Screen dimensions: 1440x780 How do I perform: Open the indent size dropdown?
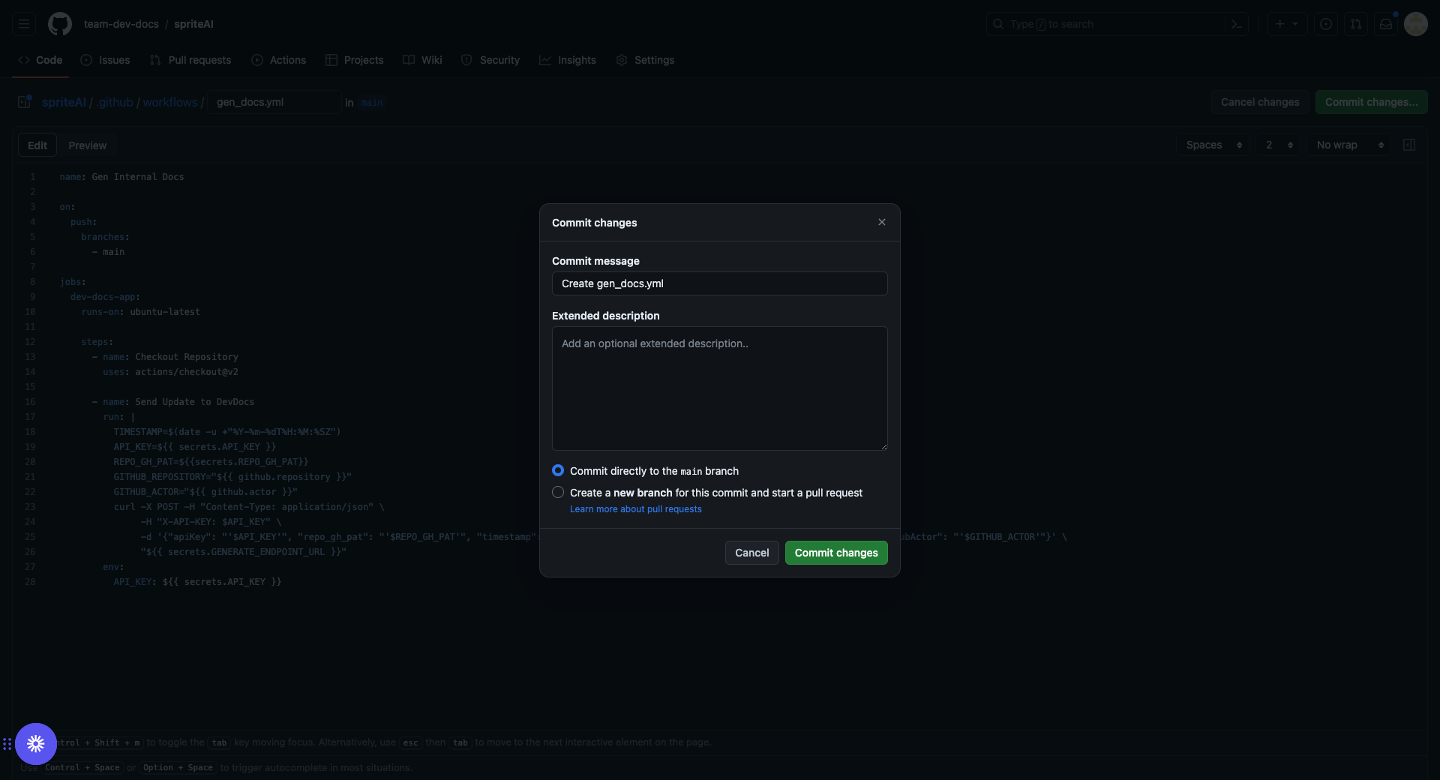pos(1279,145)
